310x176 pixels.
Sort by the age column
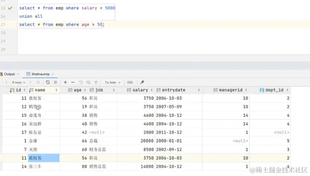coord(85,90)
